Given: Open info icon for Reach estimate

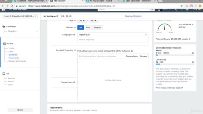Looking at the screenshot, I should click(193, 53).
